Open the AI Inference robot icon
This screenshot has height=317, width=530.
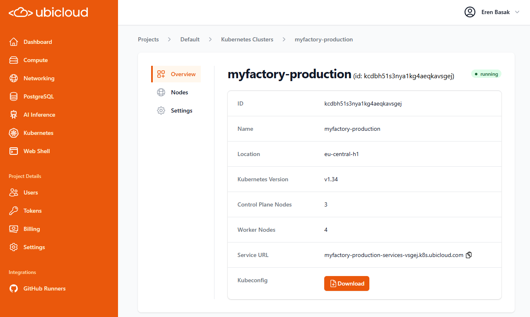(x=14, y=115)
